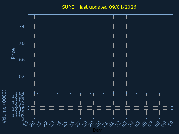Select day 10 on the x-axis
This screenshot has height=134, width=179.
(x=171, y=124)
